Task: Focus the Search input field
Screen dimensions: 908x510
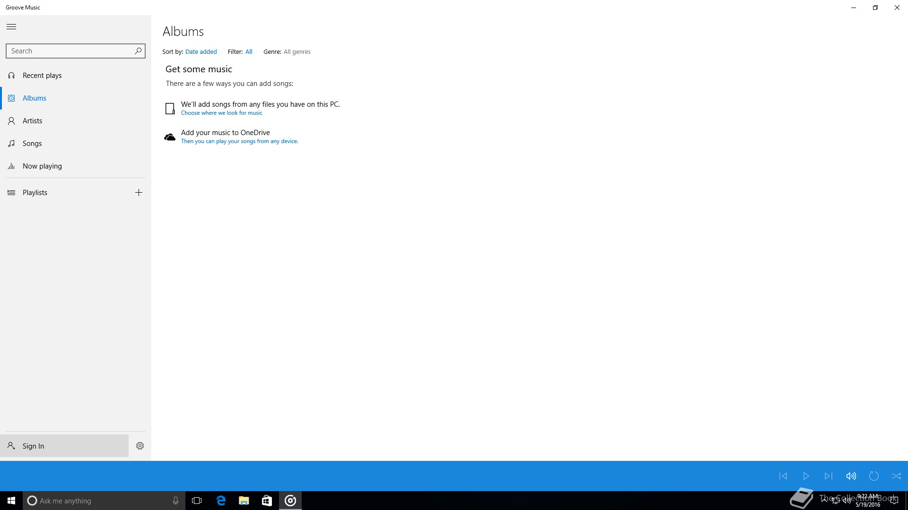Action: click(76, 51)
